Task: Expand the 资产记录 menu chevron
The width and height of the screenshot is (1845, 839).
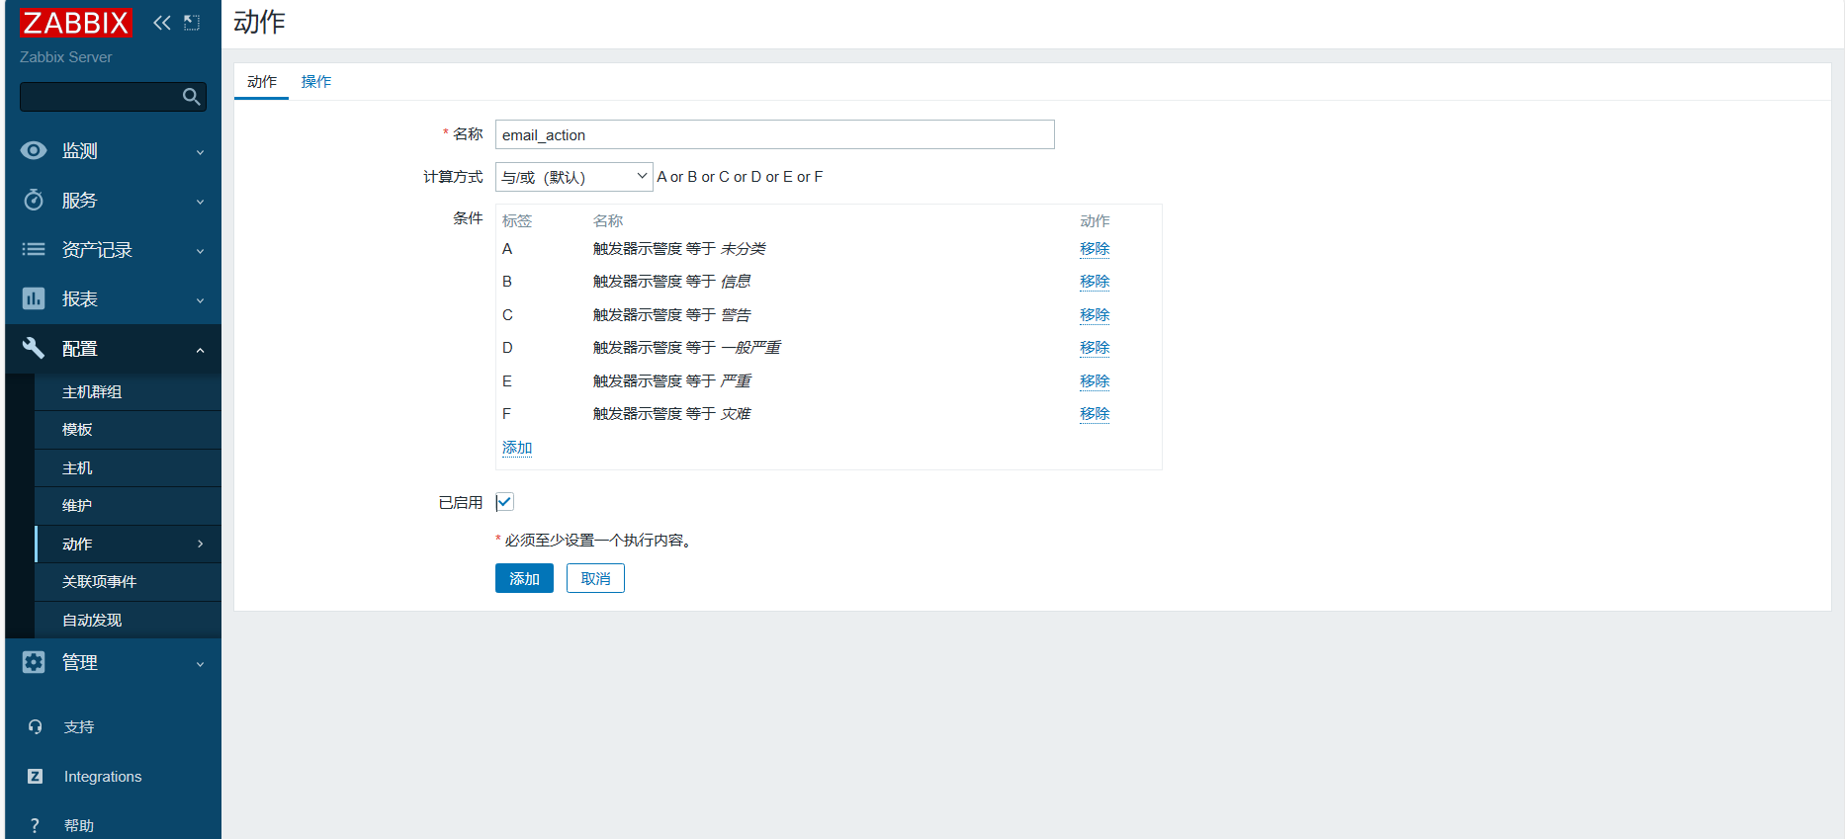Action: pos(200,251)
